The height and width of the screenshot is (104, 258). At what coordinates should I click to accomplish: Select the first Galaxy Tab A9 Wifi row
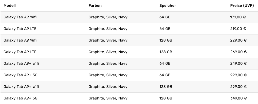129,17
